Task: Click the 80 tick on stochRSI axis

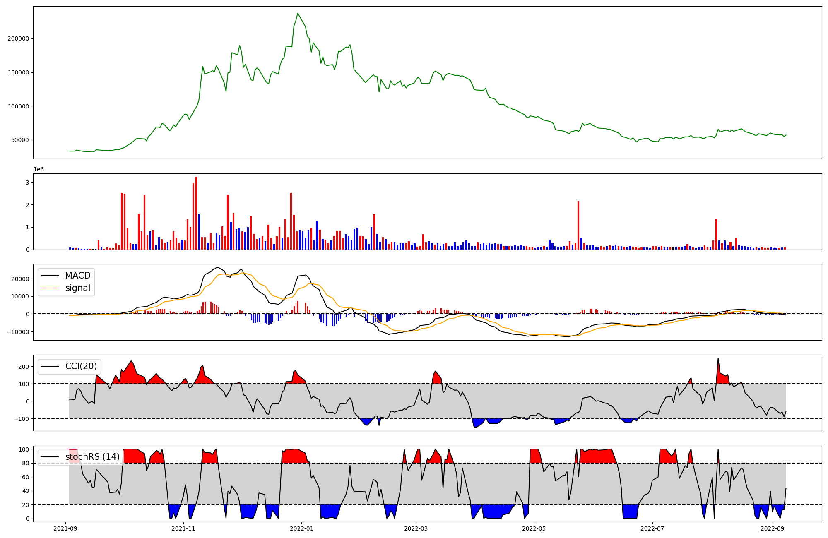Action: 26,464
